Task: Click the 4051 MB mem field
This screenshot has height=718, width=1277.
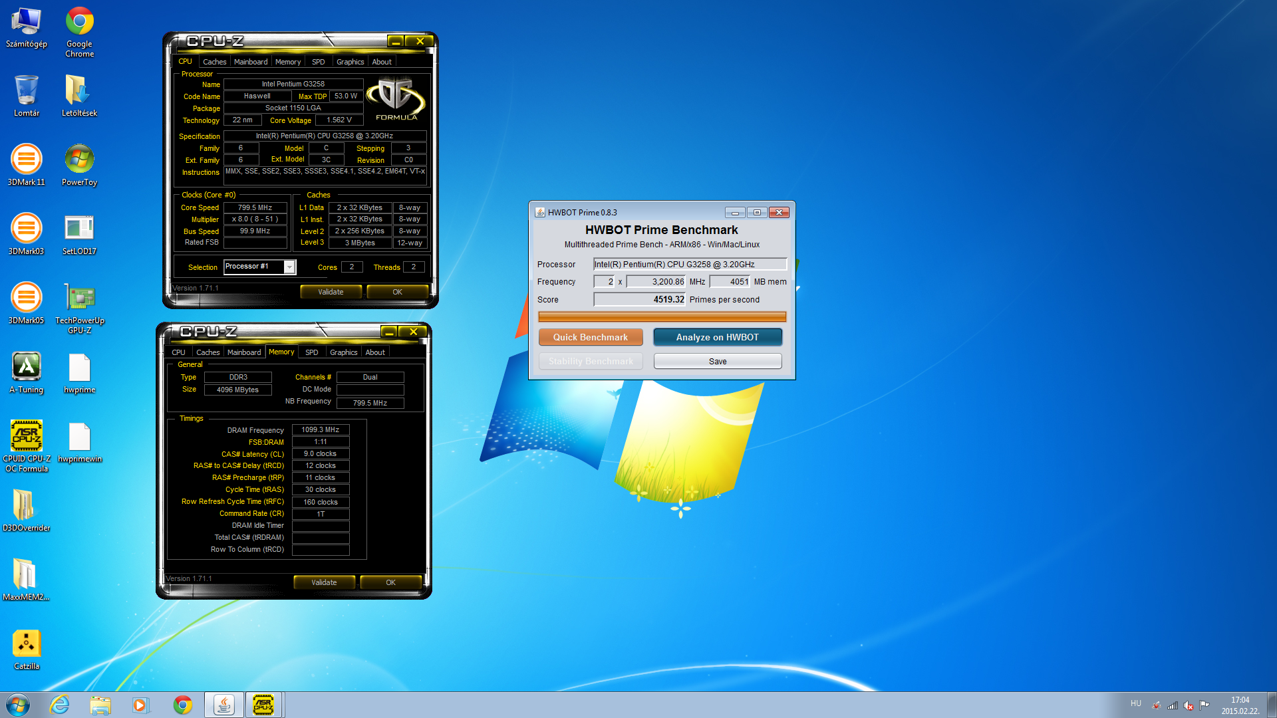Action: coord(730,281)
